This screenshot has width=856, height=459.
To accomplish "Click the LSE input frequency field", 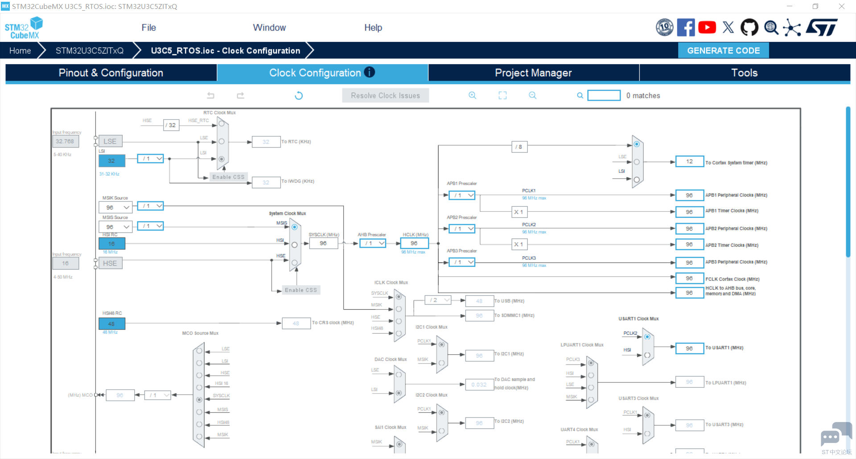I will point(66,141).
